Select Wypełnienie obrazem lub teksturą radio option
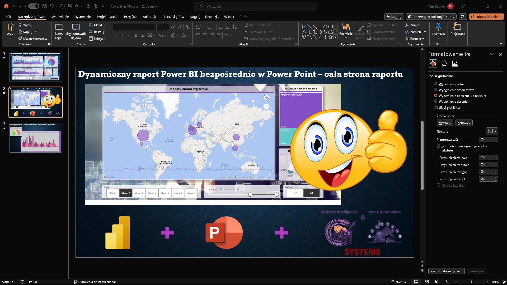Image resolution: width=507 pixels, height=285 pixels. [x=436, y=96]
